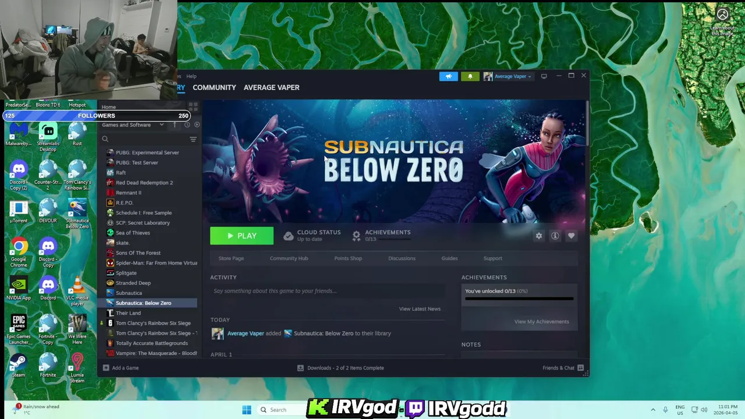Screen dimensions: 745x419
Task: Collapse library sort arrow toggle
Action: (175, 125)
